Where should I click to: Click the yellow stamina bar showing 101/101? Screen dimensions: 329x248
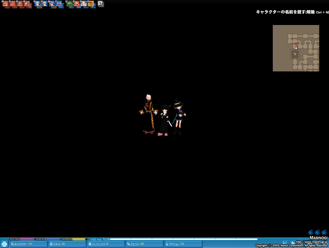click(x=75, y=239)
